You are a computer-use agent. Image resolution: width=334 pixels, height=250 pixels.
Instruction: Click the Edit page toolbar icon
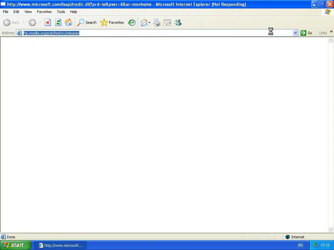pos(167,22)
